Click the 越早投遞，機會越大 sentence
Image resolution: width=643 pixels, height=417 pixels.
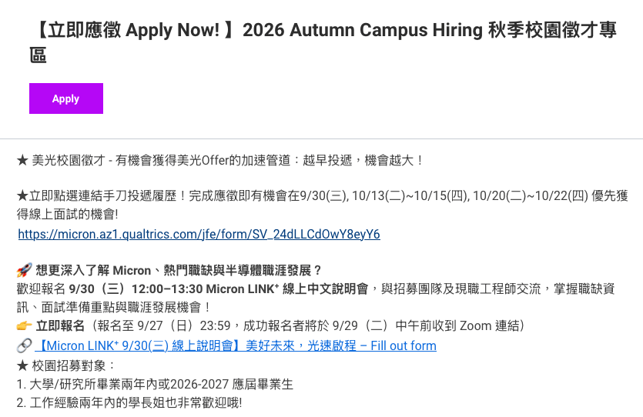tap(363, 160)
